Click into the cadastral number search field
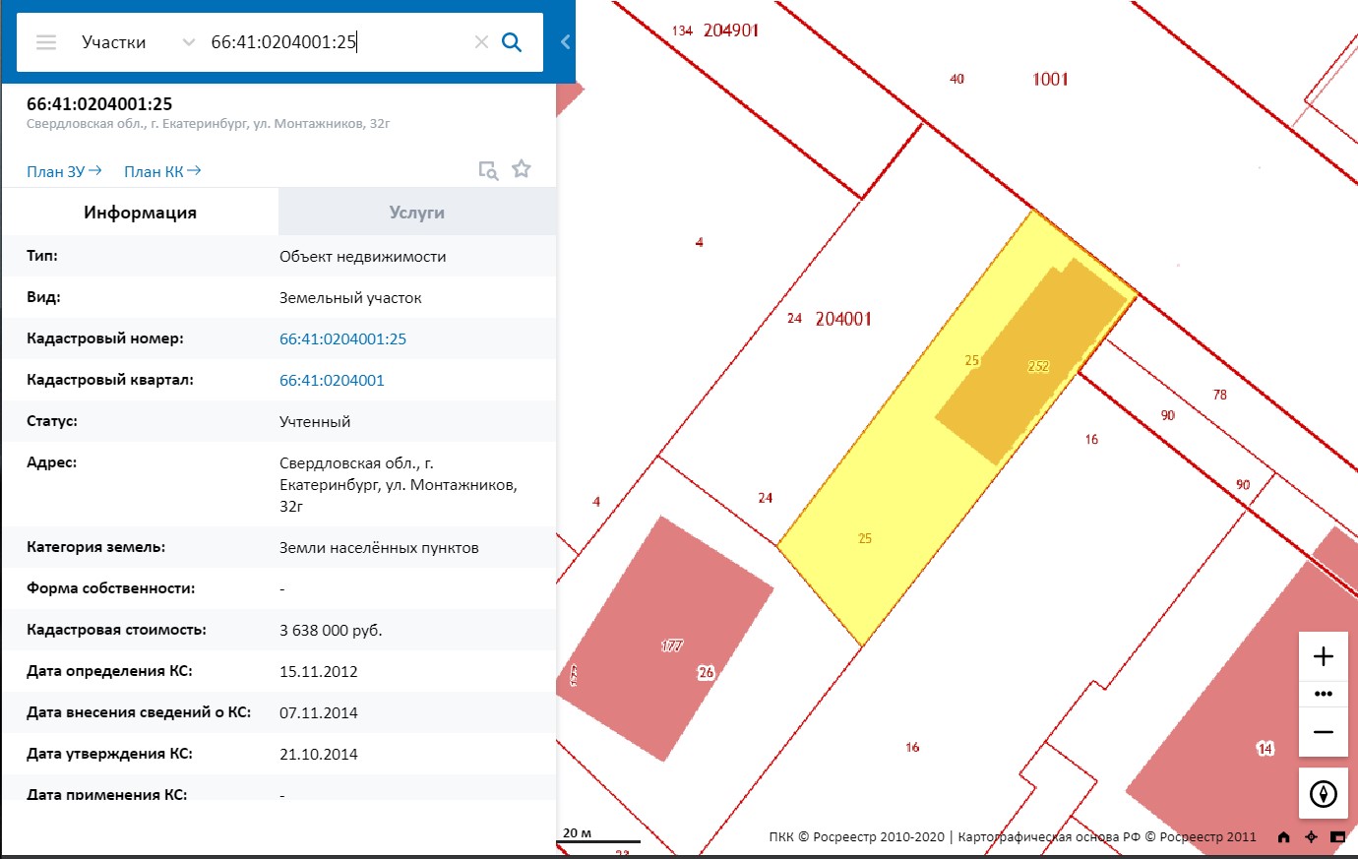This screenshot has width=1358, height=859. tap(335, 42)
